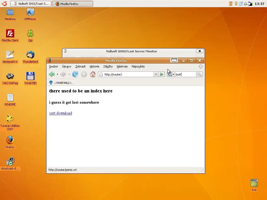Open the Nápověda menu
Image resolution: width=267 pixels, height=200 pixels.
(138, 66)
